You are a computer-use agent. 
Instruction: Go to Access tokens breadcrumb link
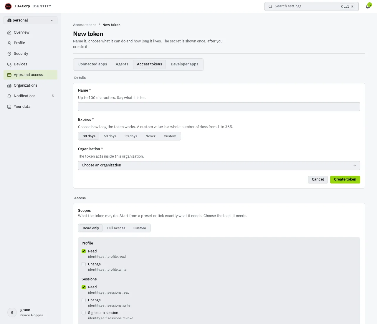tap(85, 25)
